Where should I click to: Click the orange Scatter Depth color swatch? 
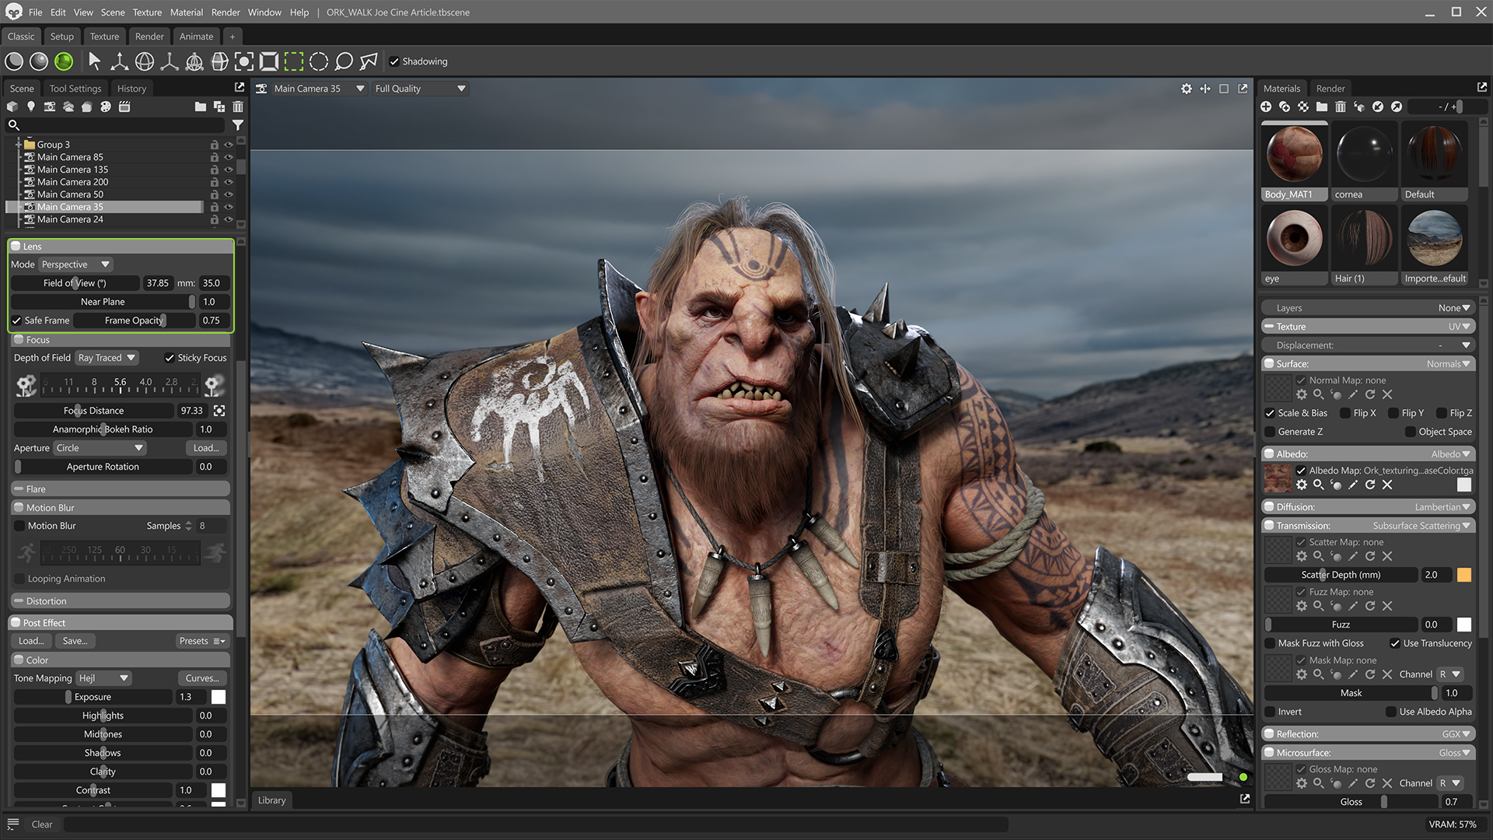(1463, 575)
